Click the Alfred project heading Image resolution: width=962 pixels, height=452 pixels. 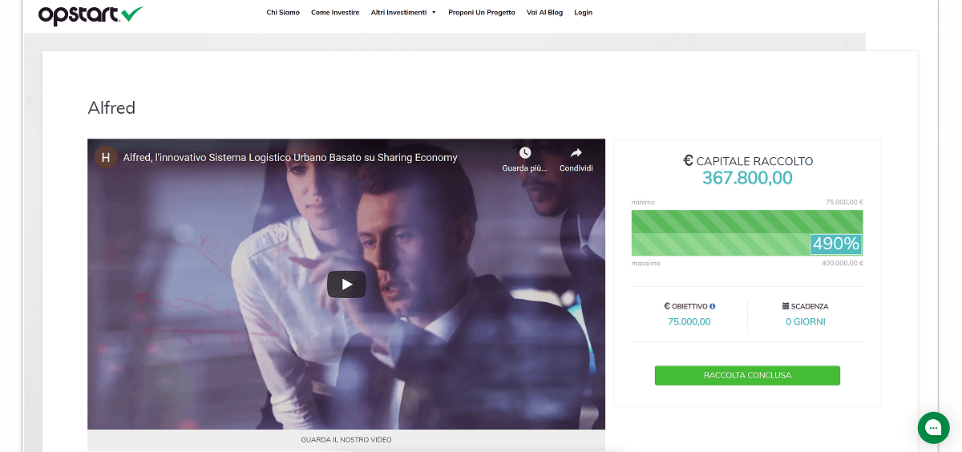click(x=111, y=107)
